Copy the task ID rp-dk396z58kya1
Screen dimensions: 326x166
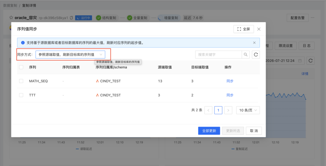(x=71, y=18)
